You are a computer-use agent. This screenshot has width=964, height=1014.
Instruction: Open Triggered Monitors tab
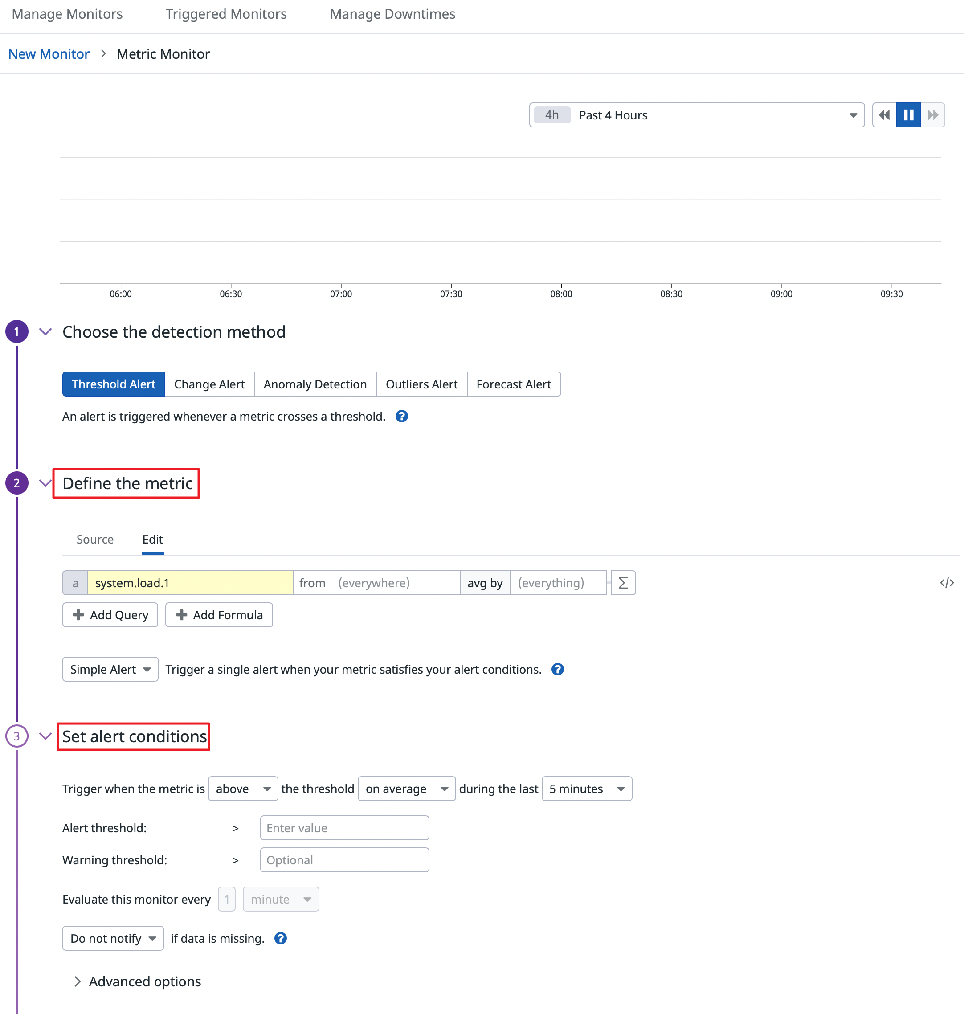pos(226,14)
